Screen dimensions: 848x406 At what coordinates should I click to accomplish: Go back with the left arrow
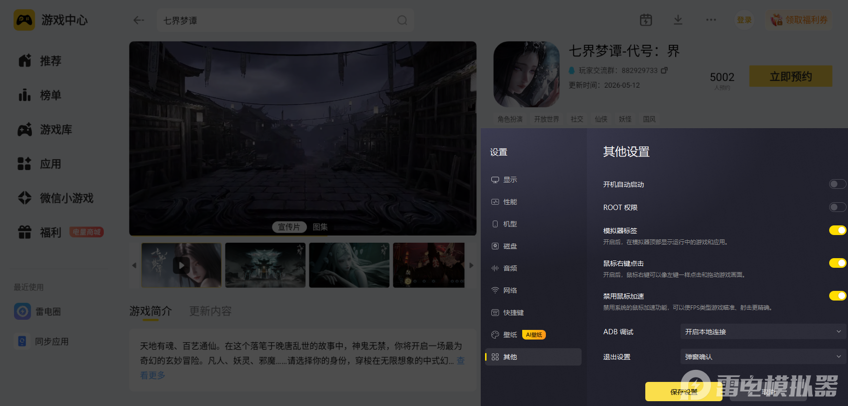tap(139, 20)
